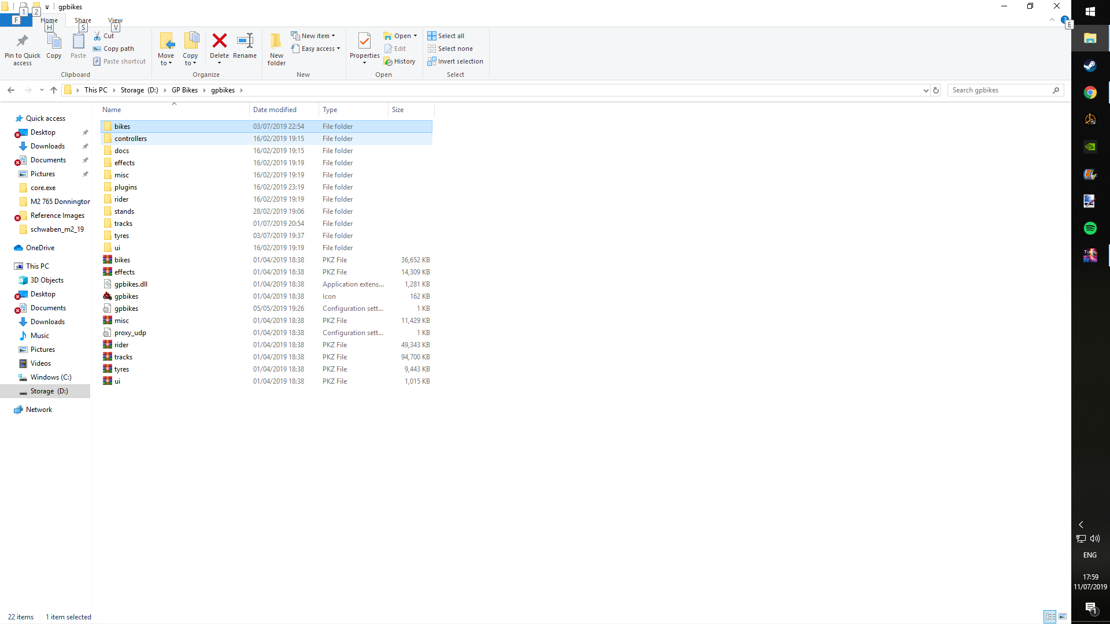Open the Windows Start button
The width and height of the screenshot is (1110, 624).
point(1090,12)
